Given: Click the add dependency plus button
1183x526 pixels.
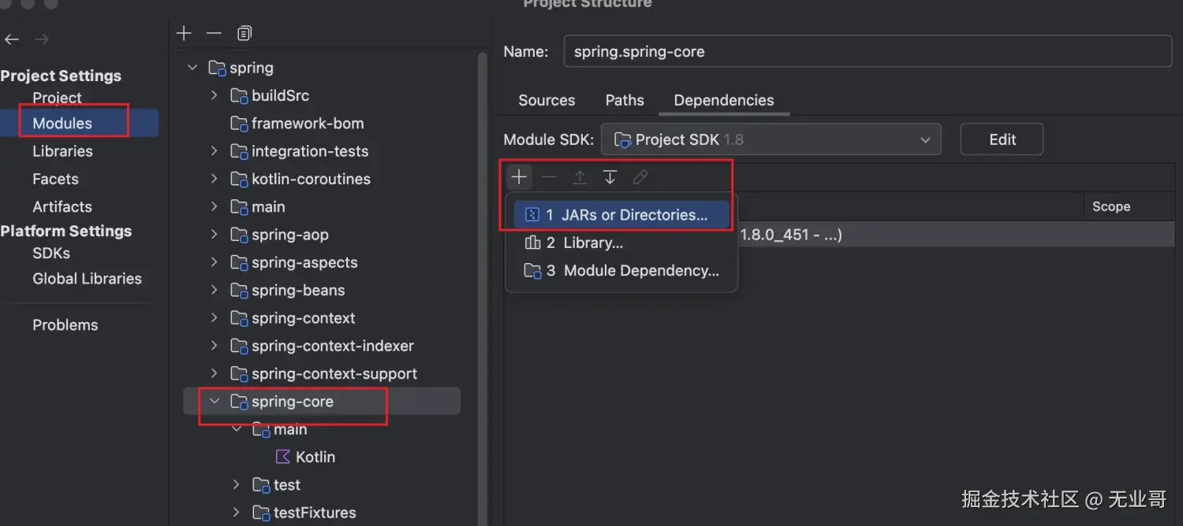Looking at the screenshot, I should click(x=519, y=177).
